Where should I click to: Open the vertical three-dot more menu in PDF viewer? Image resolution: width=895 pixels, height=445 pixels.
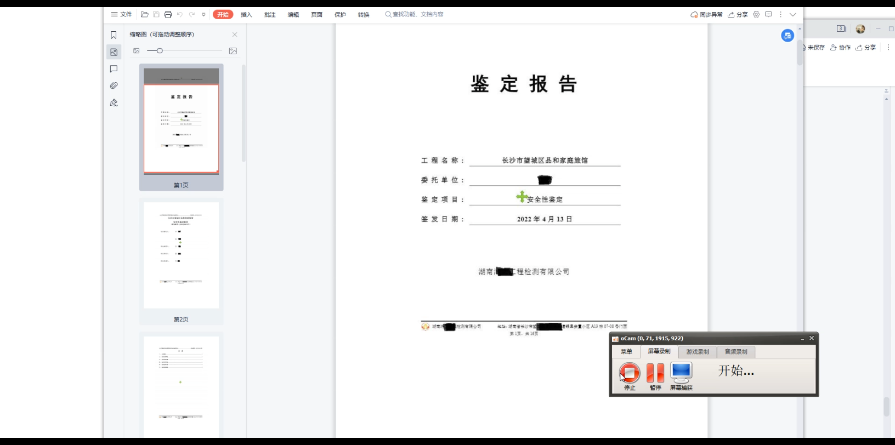pos(780,14)
